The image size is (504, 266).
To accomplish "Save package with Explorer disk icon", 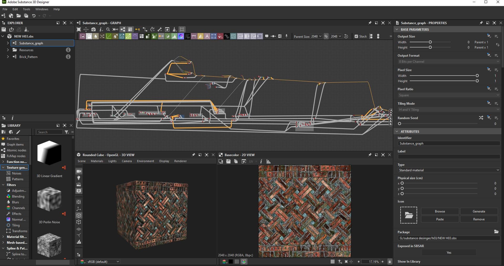I will [4, 29].
